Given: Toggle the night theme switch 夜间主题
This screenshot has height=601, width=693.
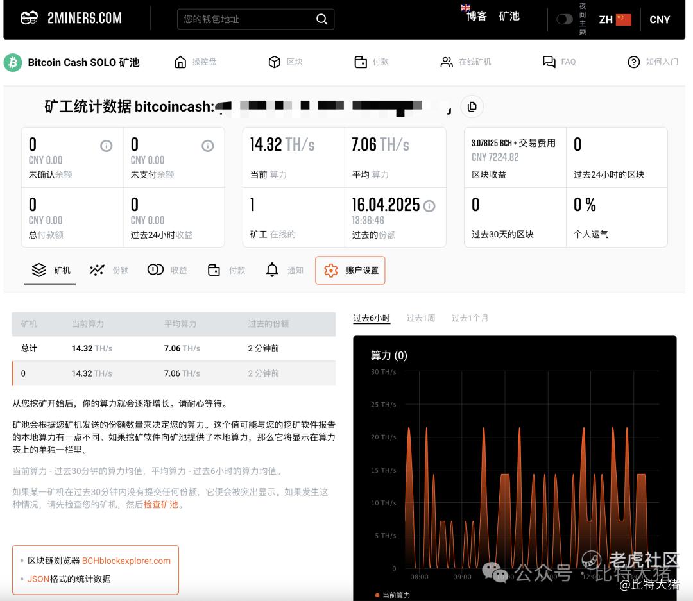Looking at the screenshot, I should pyautogui.click(x=565, y=19).
